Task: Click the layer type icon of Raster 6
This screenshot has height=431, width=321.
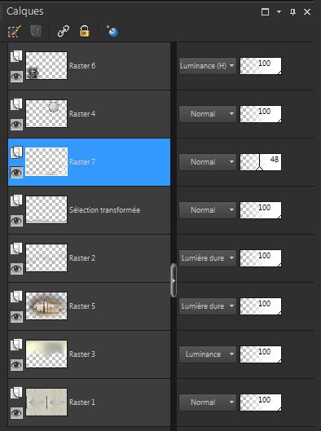Action: (16, 56)
